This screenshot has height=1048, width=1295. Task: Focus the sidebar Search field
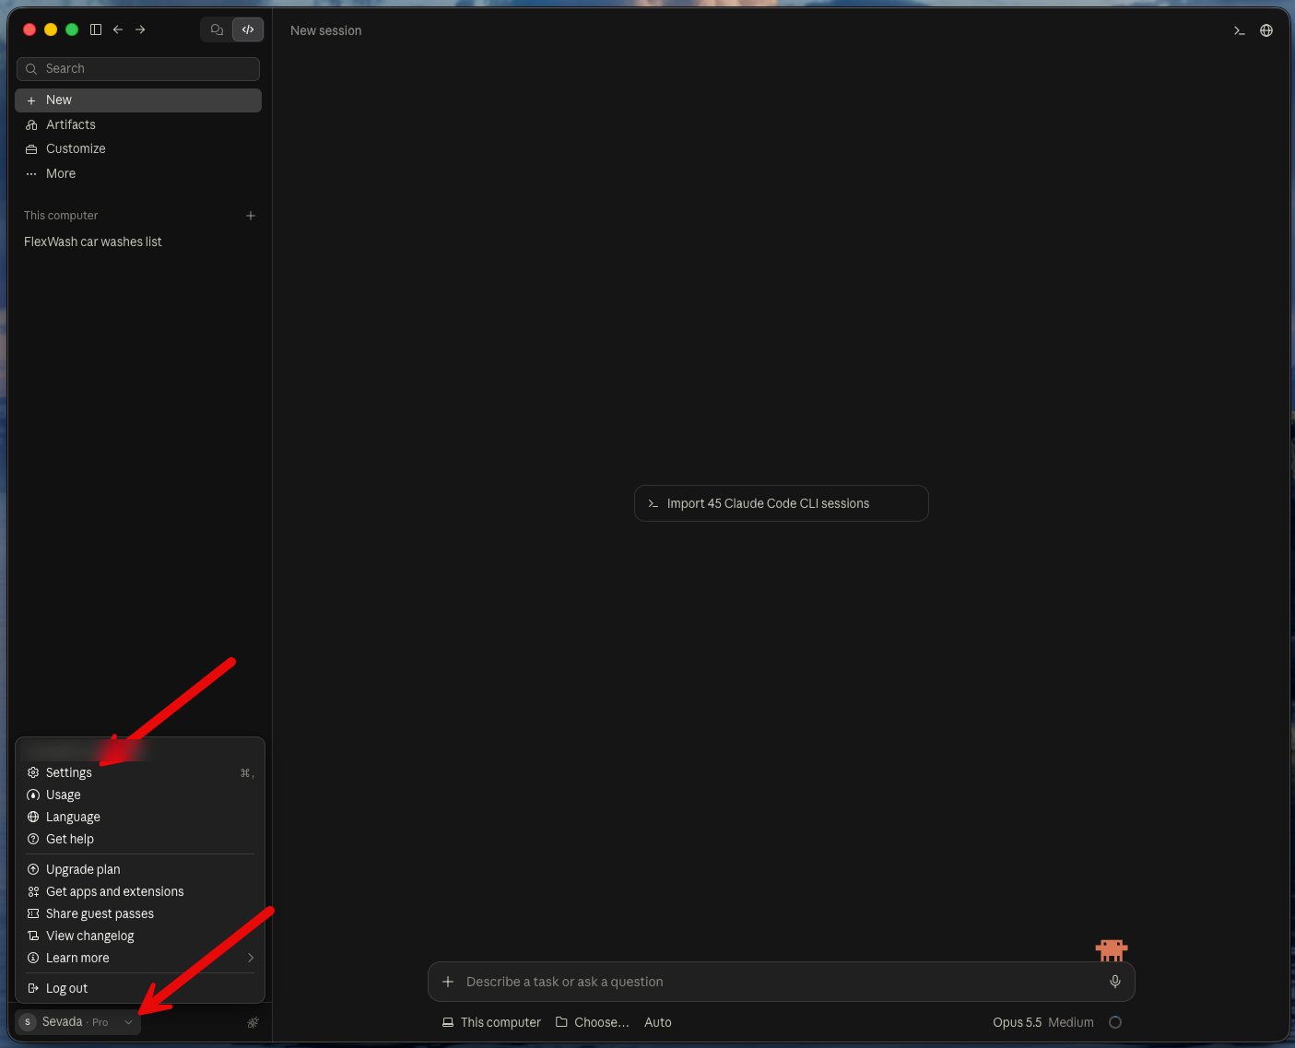[x=138, y=68]
